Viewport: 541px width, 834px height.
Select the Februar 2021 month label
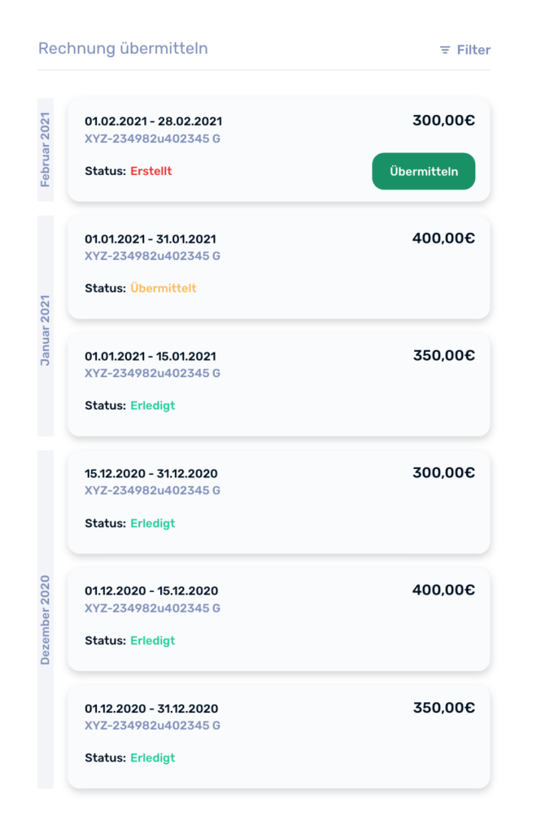(46, 150)
